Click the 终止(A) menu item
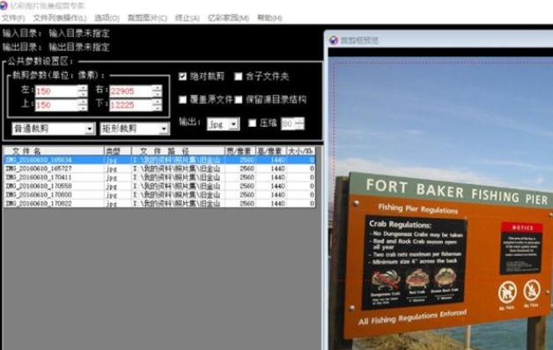The width and height of the screenshot is (553, 350). point(188,18)
